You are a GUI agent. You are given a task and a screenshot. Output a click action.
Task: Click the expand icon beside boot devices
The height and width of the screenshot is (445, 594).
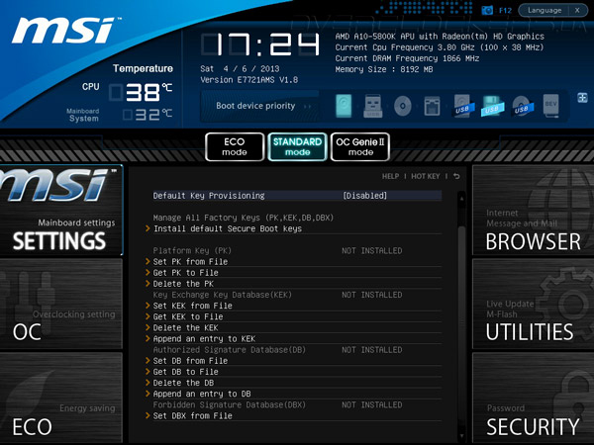point(582,98)
